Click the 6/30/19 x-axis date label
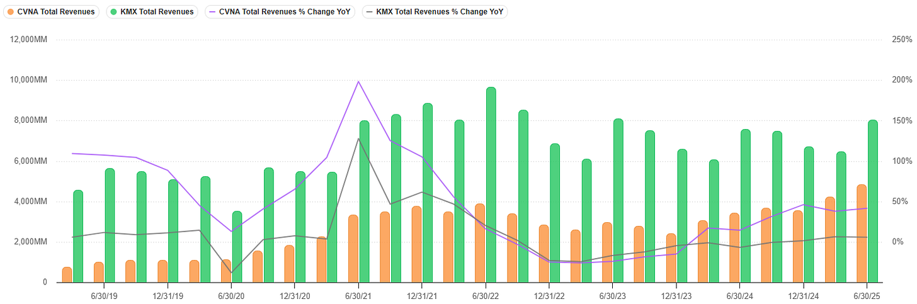 click(x=105, y=296)
